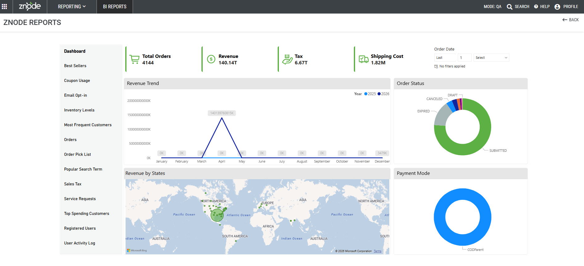The height and width of the screenshot is (266, 584).
Task: Open the Order Date Select dropdown
Action: coord(491,58)
